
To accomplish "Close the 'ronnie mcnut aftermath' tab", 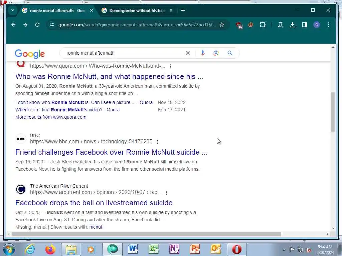I will pos(92,10).
